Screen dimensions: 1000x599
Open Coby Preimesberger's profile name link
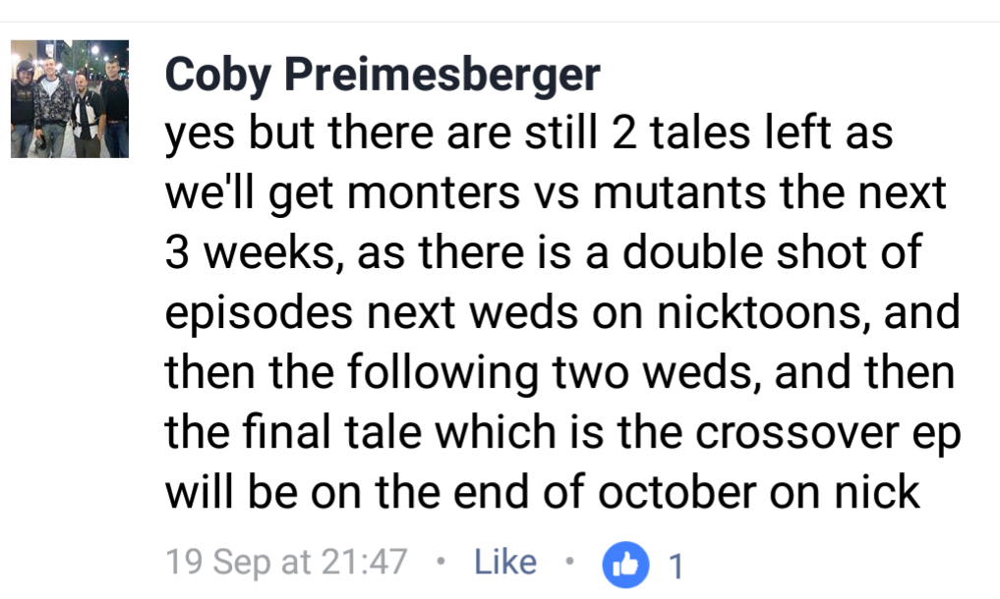382,74
